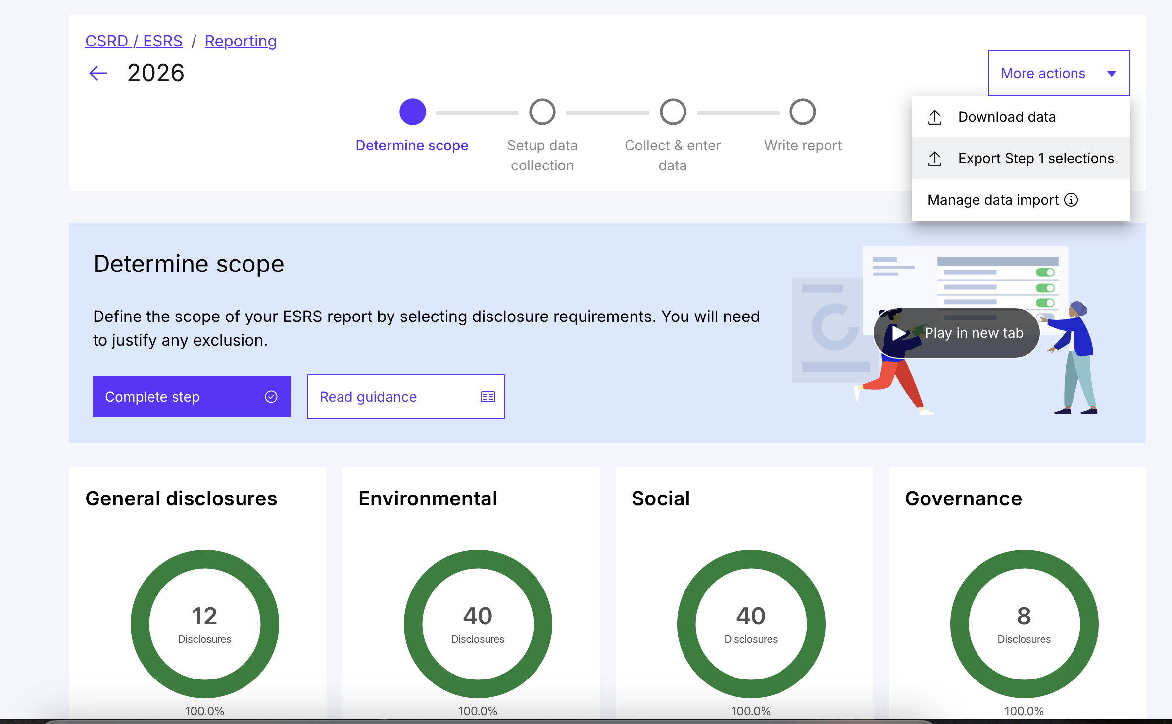1172x724 pixels.
Task: Click info icon next to Manage data import
Action: pyautogui.click(x=1071, y=200)
